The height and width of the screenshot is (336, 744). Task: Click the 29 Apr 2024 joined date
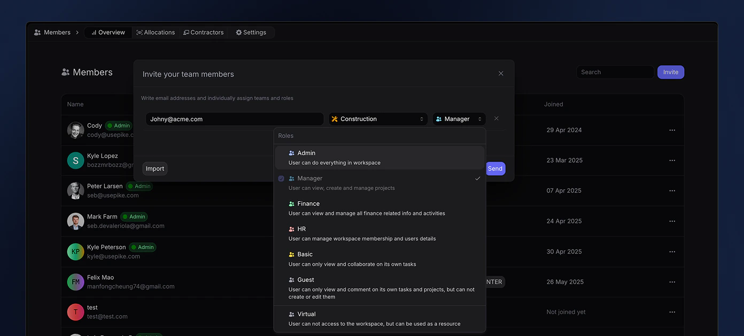coord(564,130)
